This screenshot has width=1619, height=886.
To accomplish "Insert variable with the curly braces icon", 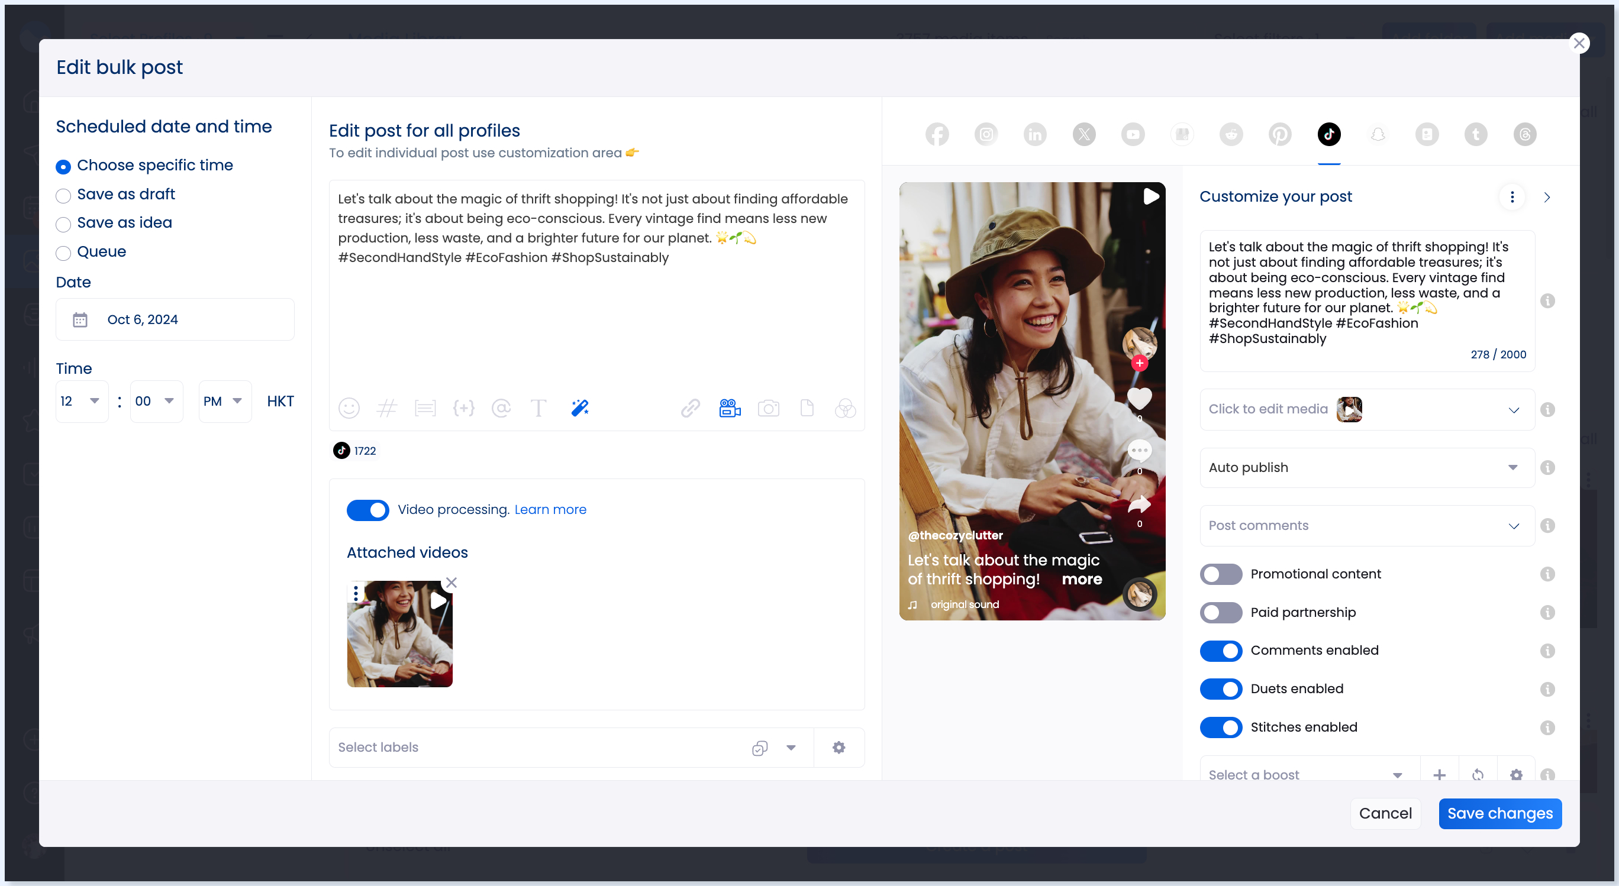I will pos(464,409).
